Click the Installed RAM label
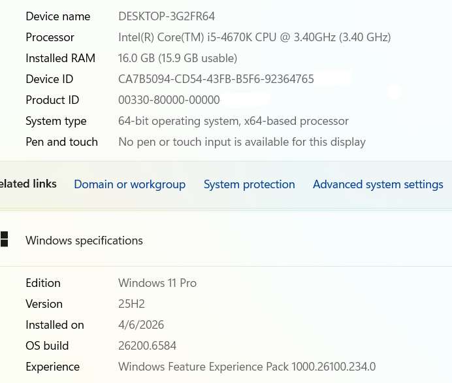 60,58
